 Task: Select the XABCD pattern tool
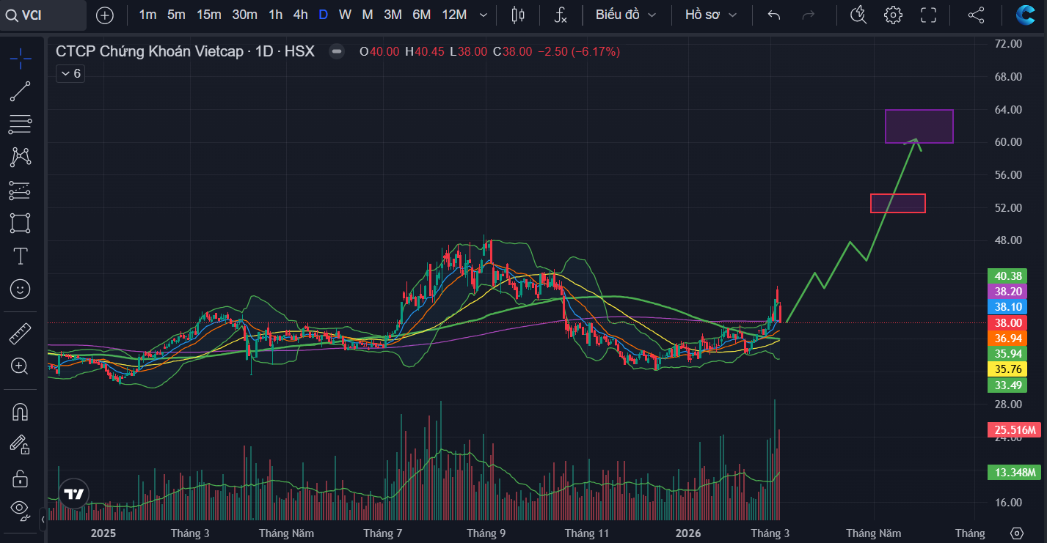21,157
